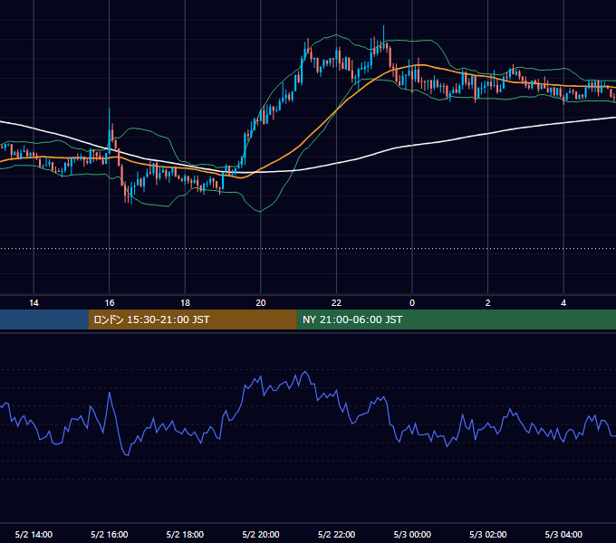
Task: Click the 5/3 04:00 oscillator time label
Action: (x=563, y=534)
